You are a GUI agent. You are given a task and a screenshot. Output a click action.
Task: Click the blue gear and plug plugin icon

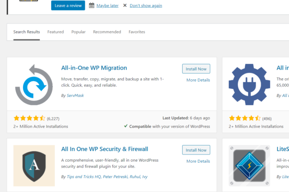point(250,84)
